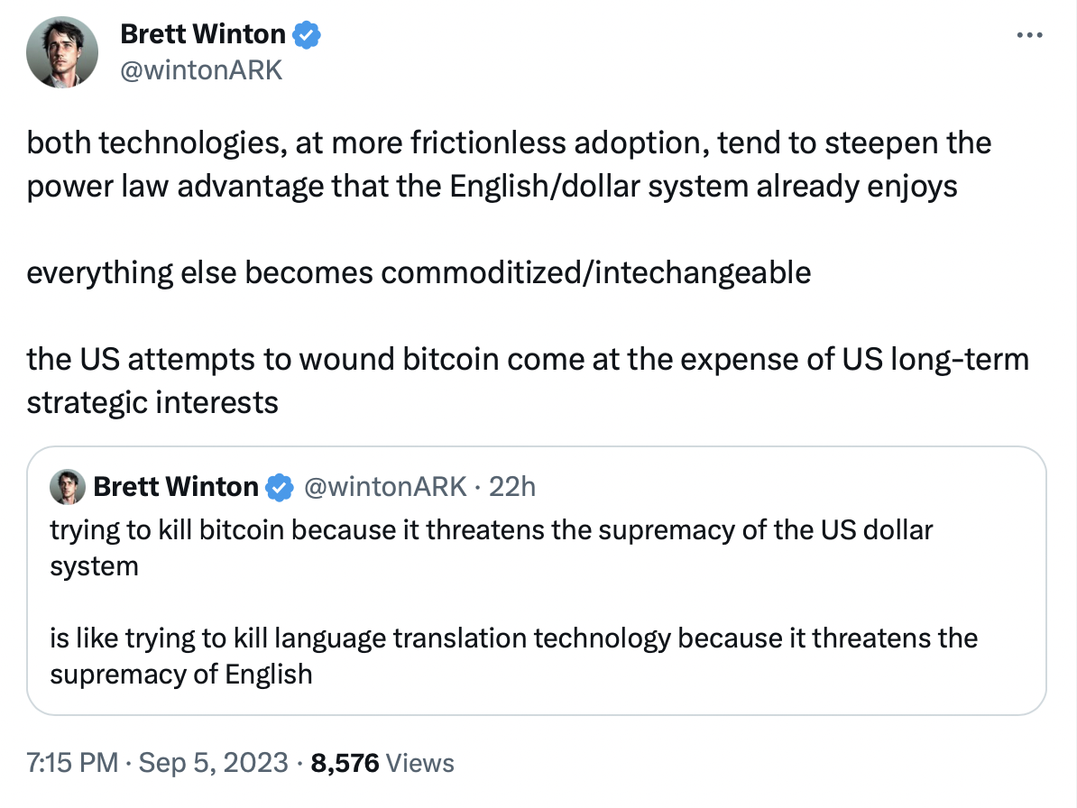Screen dimensions: 1077x808
Task: Click the verified badge inside the quoted tweet
Action: pyautogui.click(x=281, y=488)
